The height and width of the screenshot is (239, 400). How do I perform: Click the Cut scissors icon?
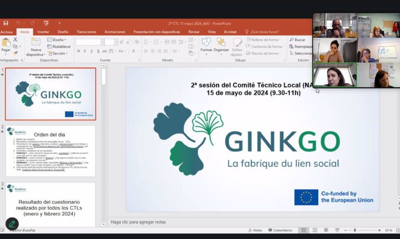pyautogui.click(x=15, y=39)
